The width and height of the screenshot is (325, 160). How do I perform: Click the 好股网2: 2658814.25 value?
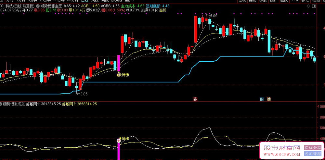80,105
